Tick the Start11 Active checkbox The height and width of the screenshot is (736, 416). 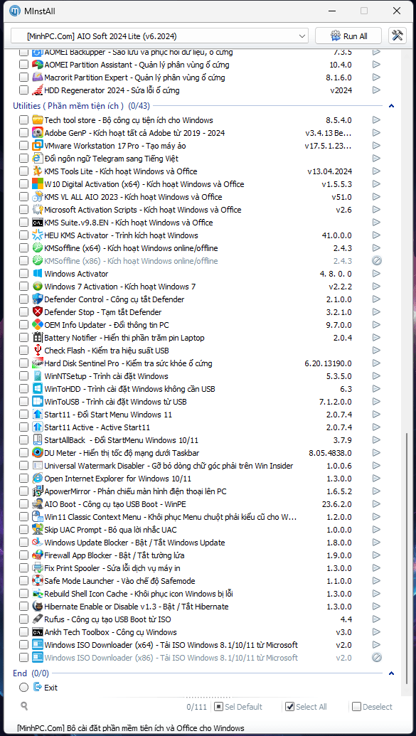23,427
